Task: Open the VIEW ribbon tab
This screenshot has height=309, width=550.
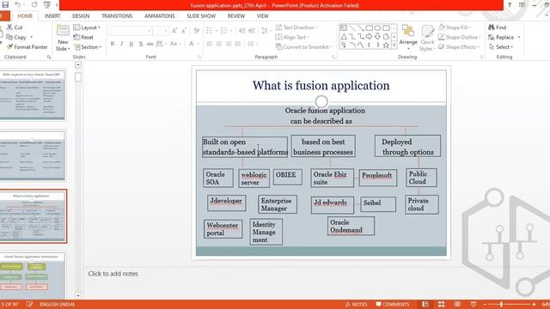Action: 263,15
